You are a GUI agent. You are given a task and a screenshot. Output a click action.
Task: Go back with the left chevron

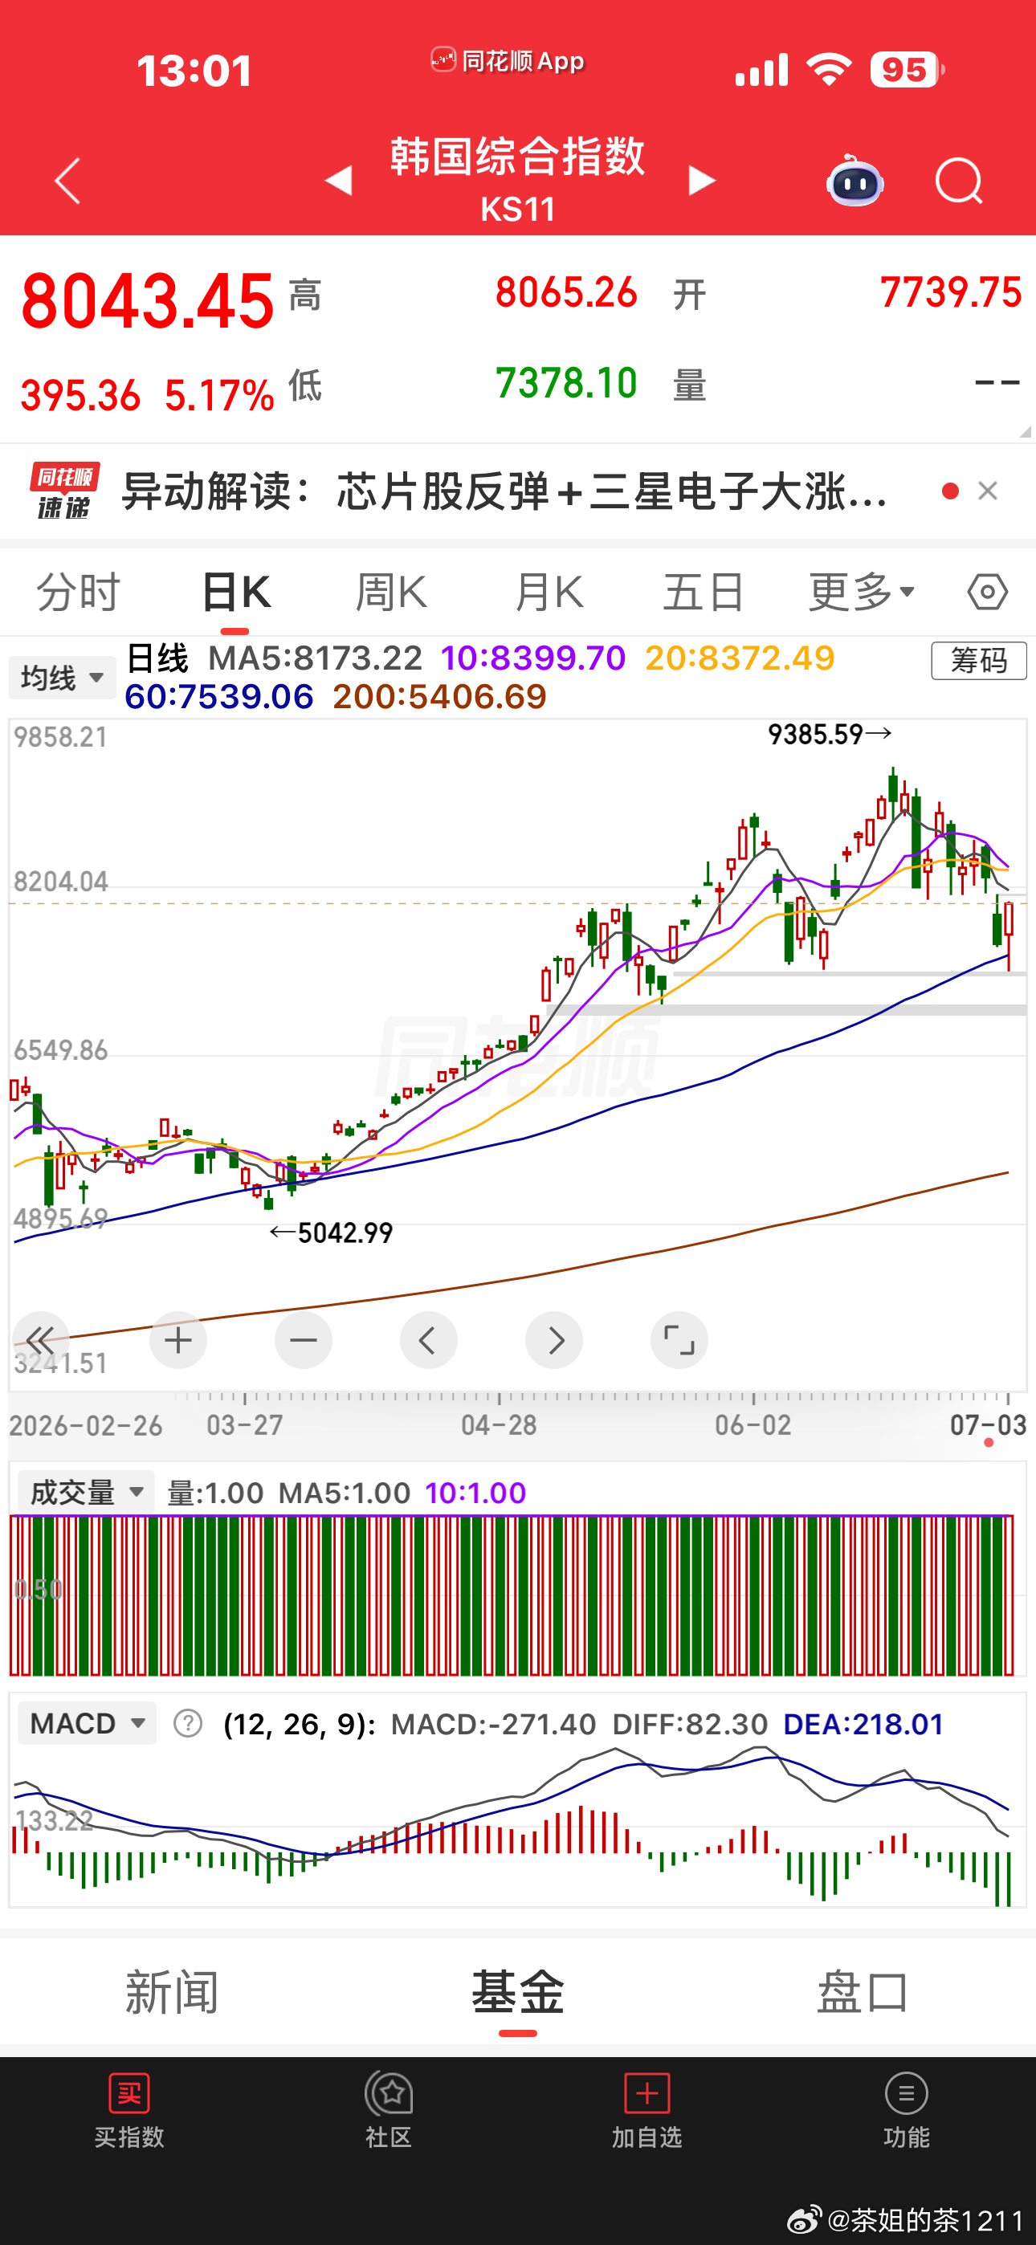68,181
